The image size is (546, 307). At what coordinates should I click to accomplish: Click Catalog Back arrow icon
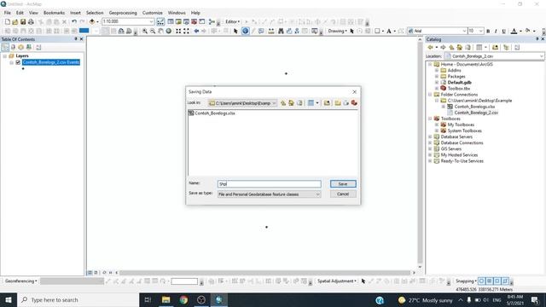coord(430,48)
